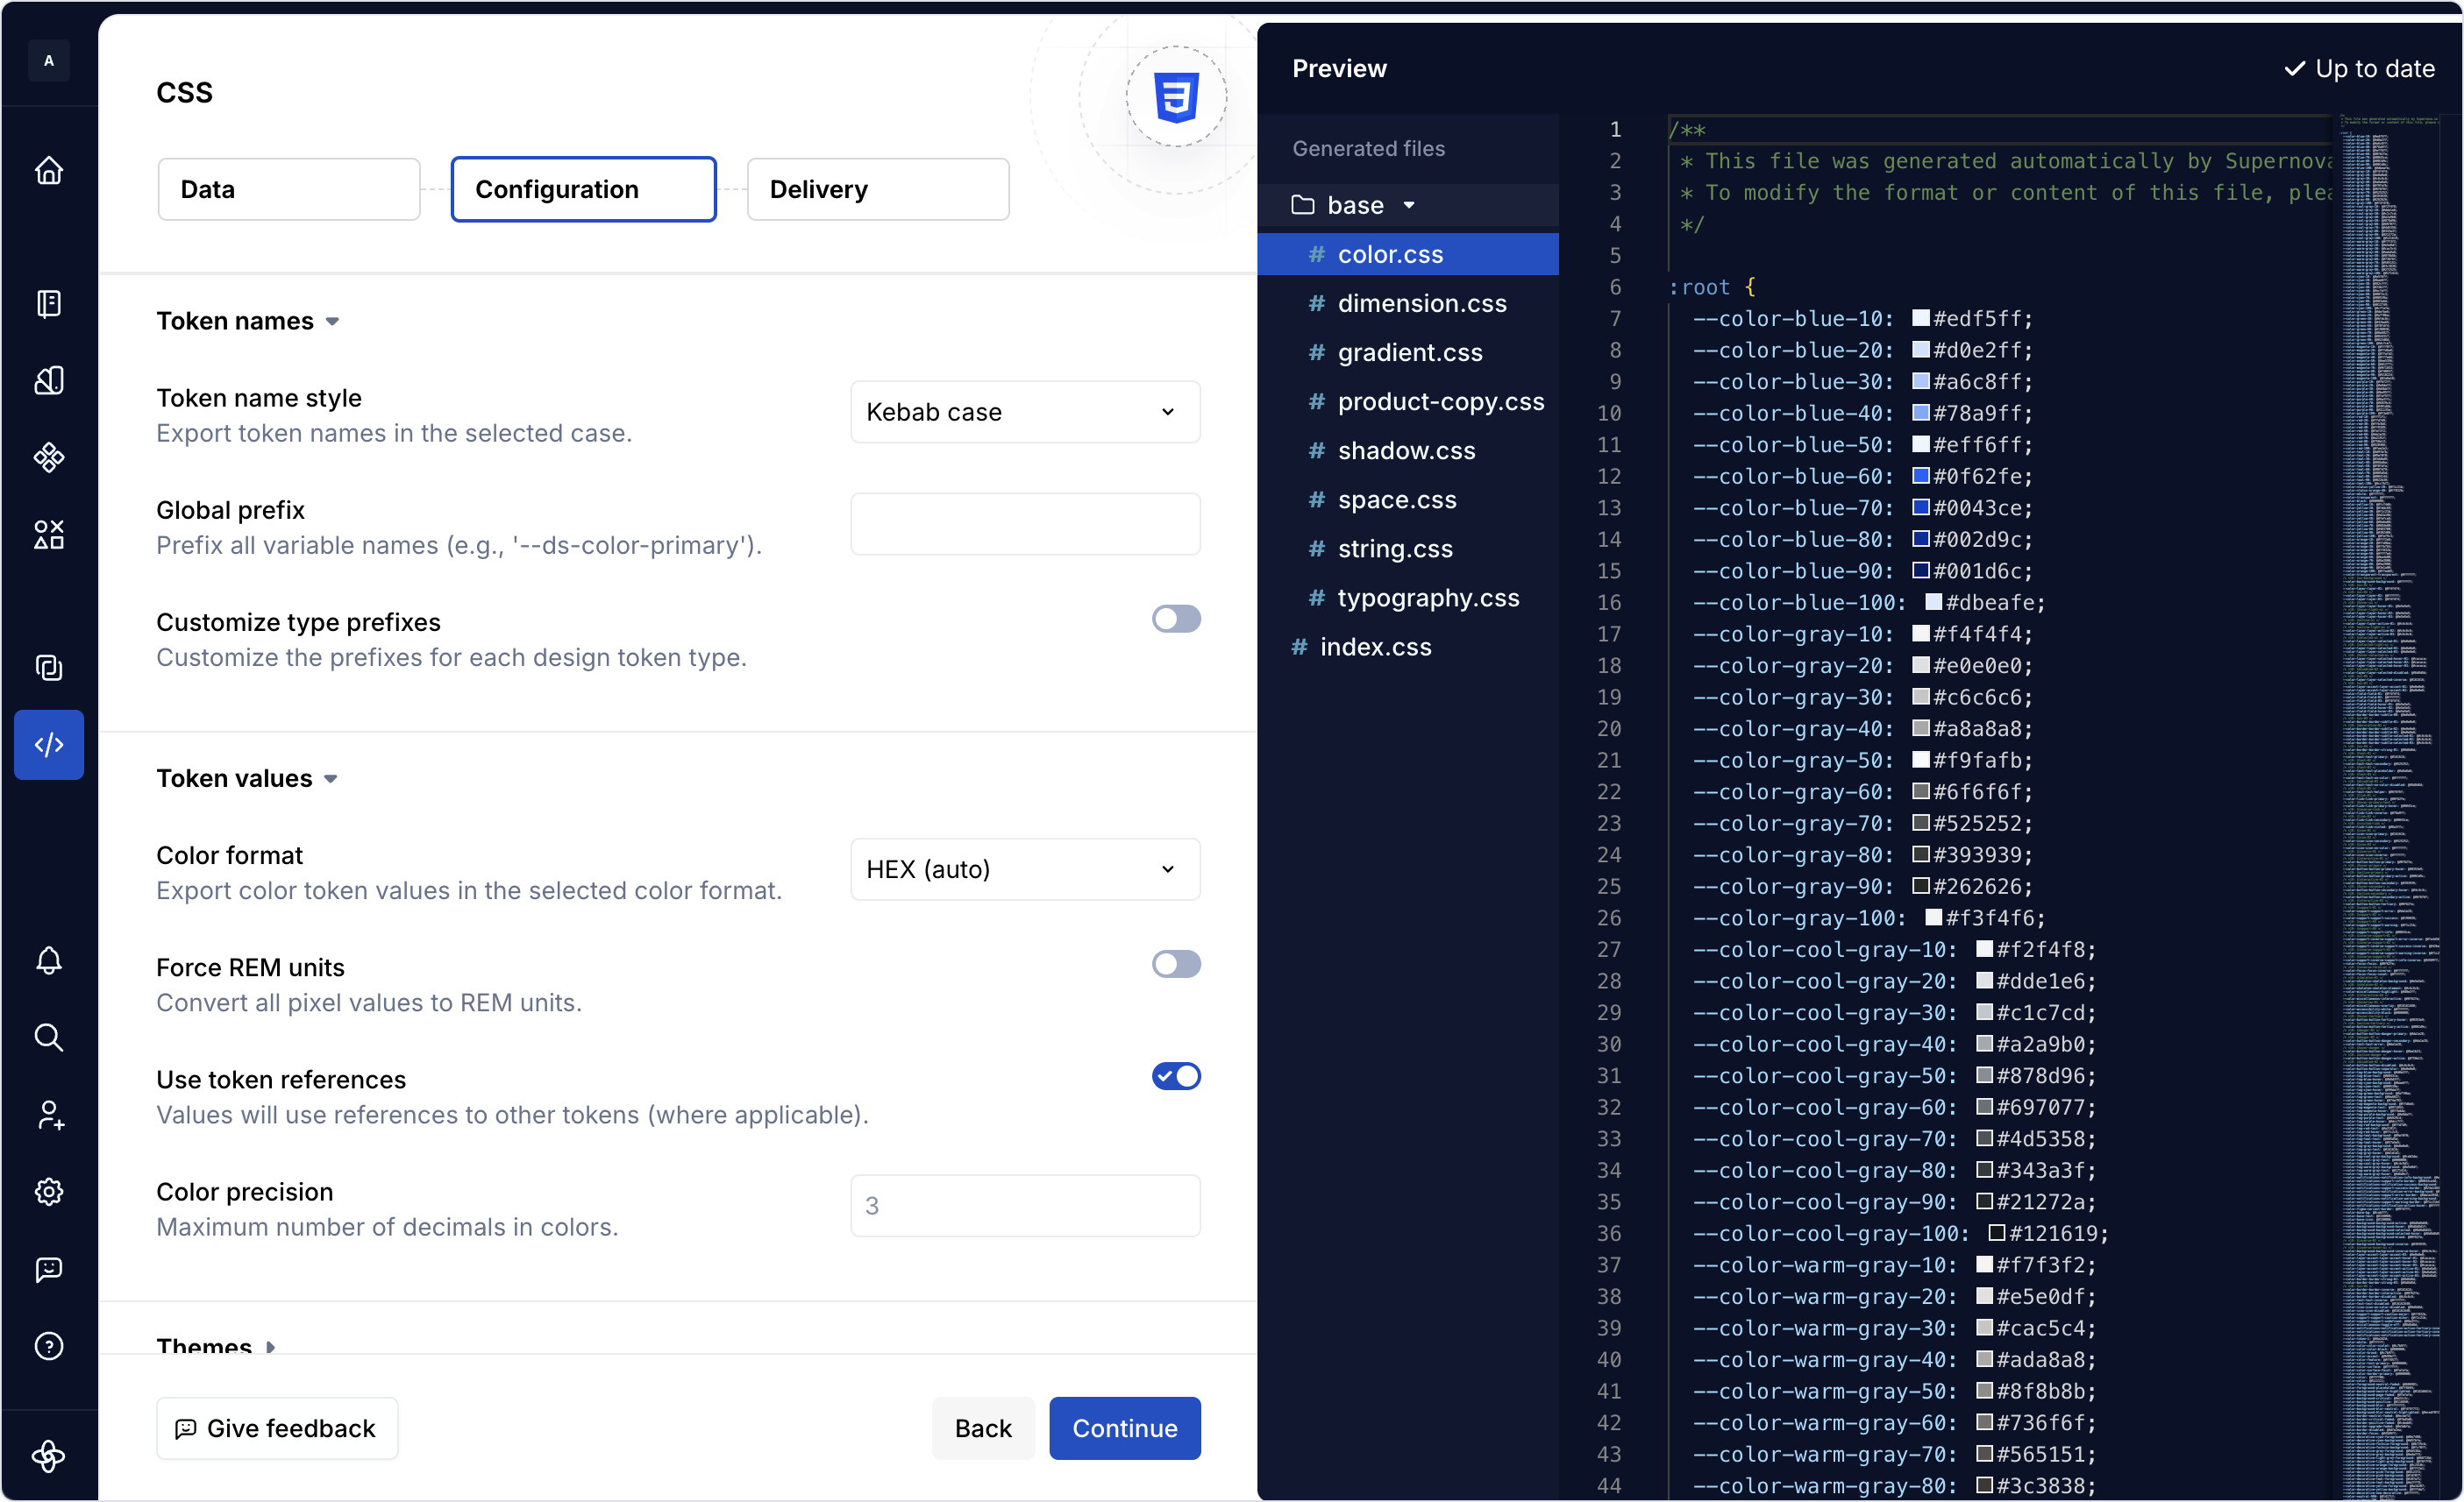2464x1502 pixels.
Task: Open the Color format dropdown
Action: [1023, 869]
